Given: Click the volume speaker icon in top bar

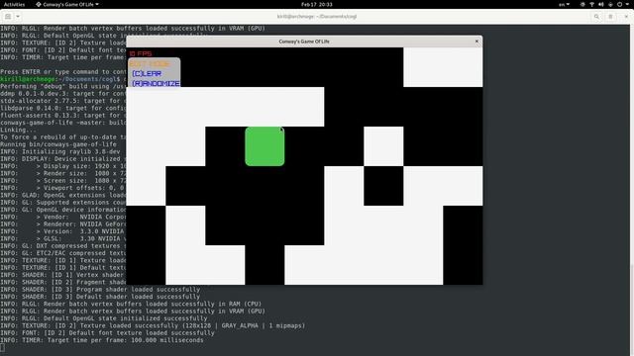Looking at the screenshot, I should [x=601, y=4].
